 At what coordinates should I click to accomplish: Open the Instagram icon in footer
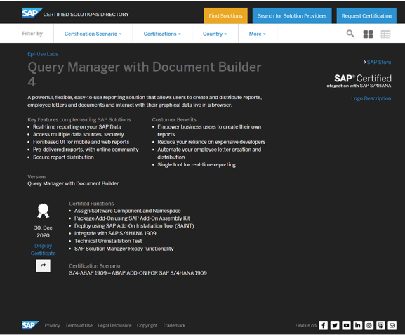coord(369,325)
